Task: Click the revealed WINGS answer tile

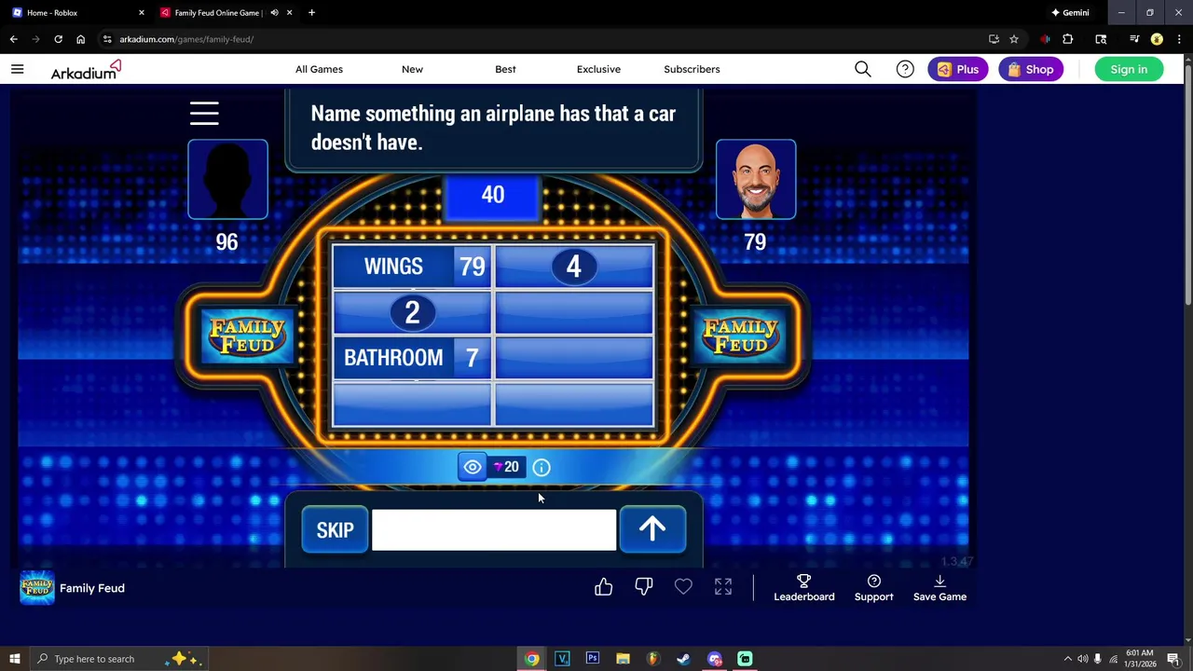Action: tap(412, 267)
